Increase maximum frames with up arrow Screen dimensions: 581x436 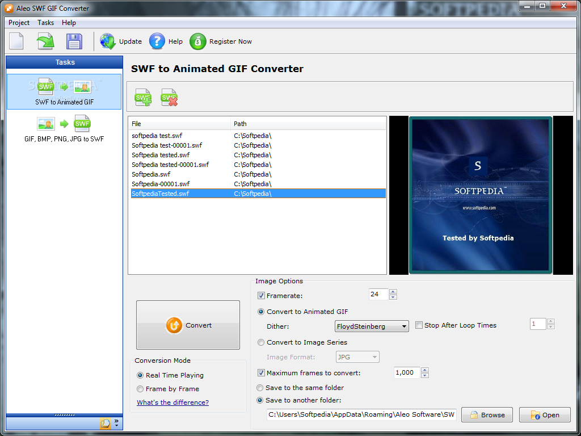(x=425, y=370)
